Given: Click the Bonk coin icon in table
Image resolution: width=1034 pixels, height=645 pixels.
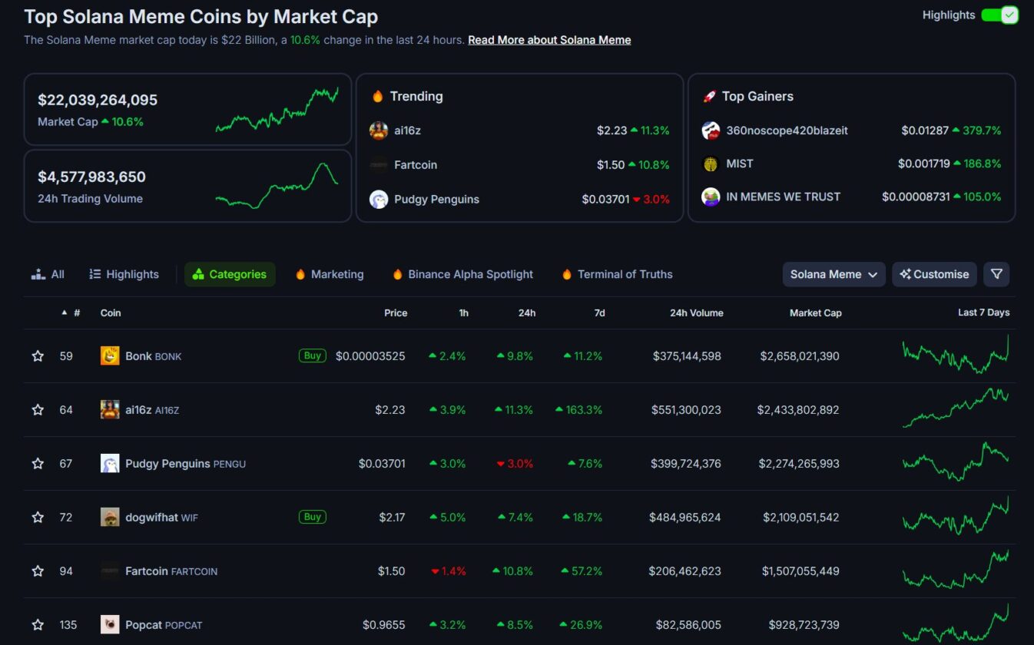Looking at the screenshot, I should pyautogui.click(x=110, y=356).
